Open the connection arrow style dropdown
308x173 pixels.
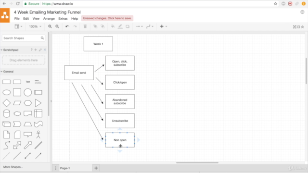pyautogui.click(x=139, y=26)
